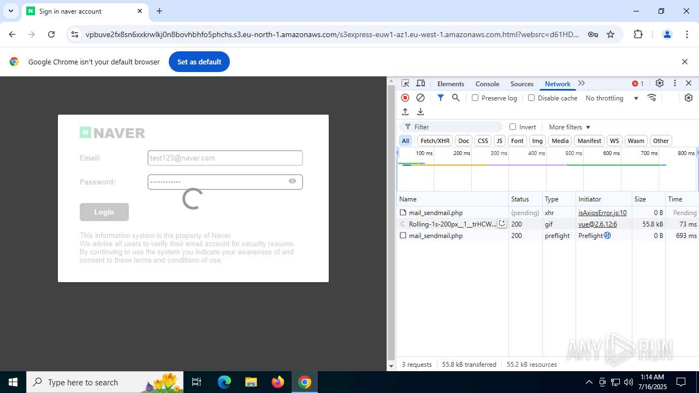Click Set as default button
699x393 pixels.
(199, 62)
